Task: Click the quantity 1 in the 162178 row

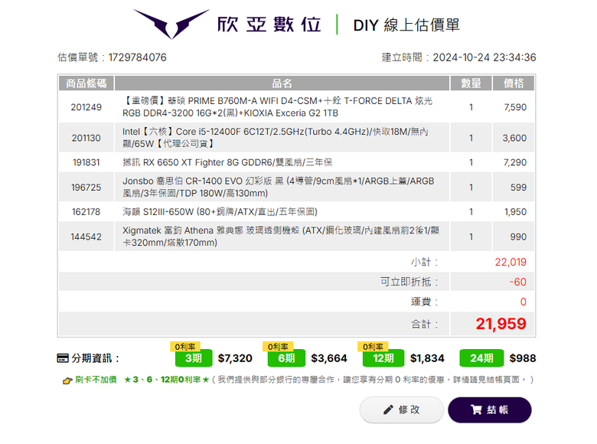Action: click(471, 212)
